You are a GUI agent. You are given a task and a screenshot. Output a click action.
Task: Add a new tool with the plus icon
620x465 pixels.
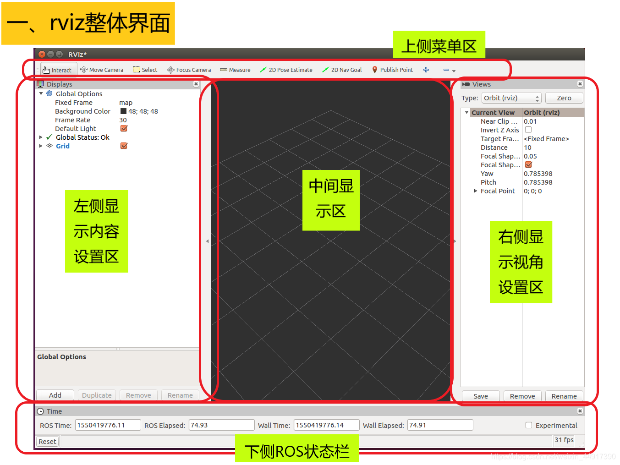tap(426, 70)
